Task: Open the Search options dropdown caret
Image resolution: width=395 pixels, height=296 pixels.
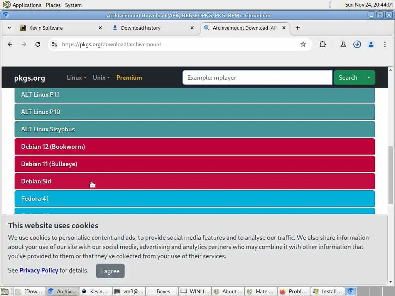Action: pos(369,77)
